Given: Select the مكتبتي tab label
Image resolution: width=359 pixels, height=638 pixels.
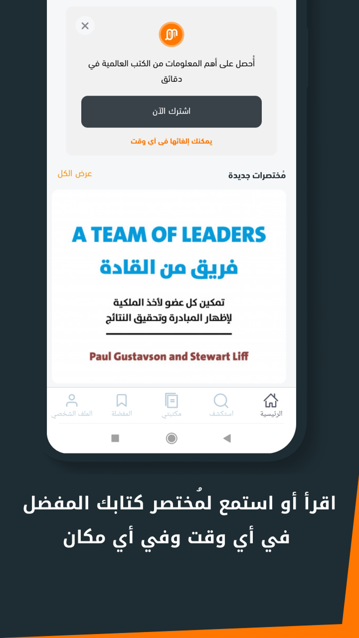Looking at the screenshot, I should click(171, 414).
